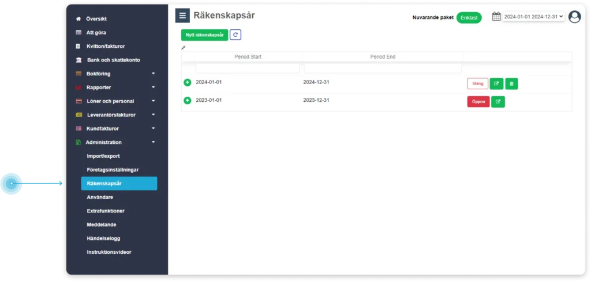Viewport: 591px width, 282px height.
Task: Focus the Period Start filter field
Action: [x=248, y=68]
